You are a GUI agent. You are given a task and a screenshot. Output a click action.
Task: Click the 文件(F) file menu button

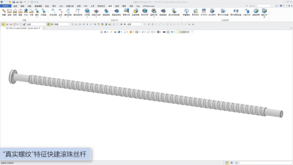[6, 6]
